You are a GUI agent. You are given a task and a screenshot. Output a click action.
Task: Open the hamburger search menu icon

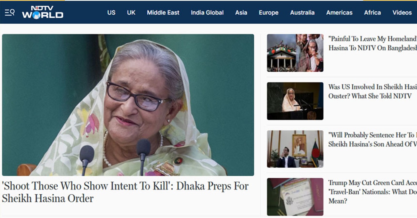9,13
